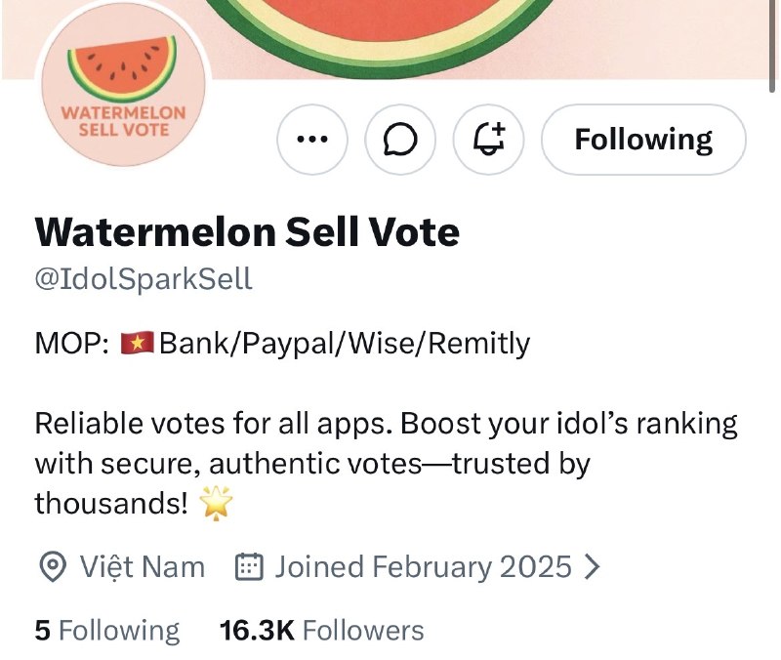781x660 pixels.
Task: Click the calendar icon beside Joined date
Action: pyautogui.click(x=249, y=566)
